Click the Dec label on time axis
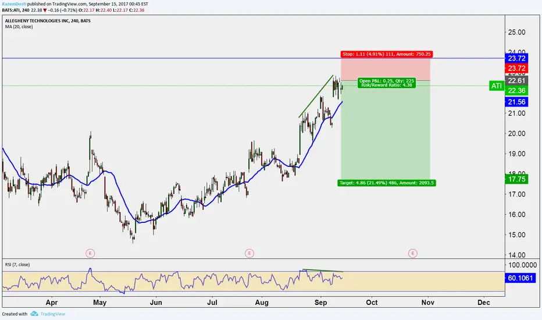The image size is (542, 320). 484,303
